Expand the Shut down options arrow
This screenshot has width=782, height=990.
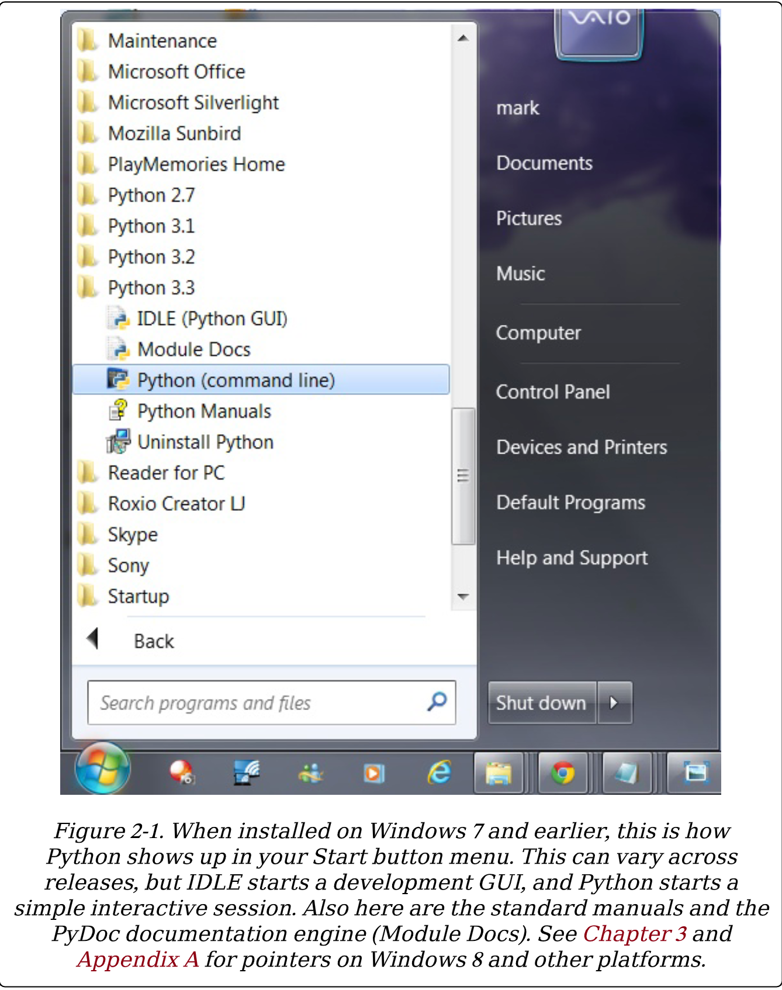(x=614, y=702)
